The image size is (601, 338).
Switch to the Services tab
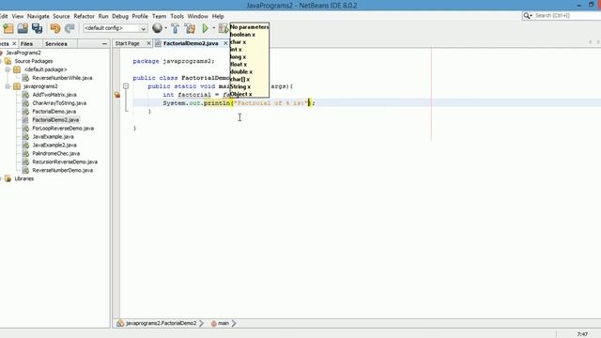click(56, 44)
